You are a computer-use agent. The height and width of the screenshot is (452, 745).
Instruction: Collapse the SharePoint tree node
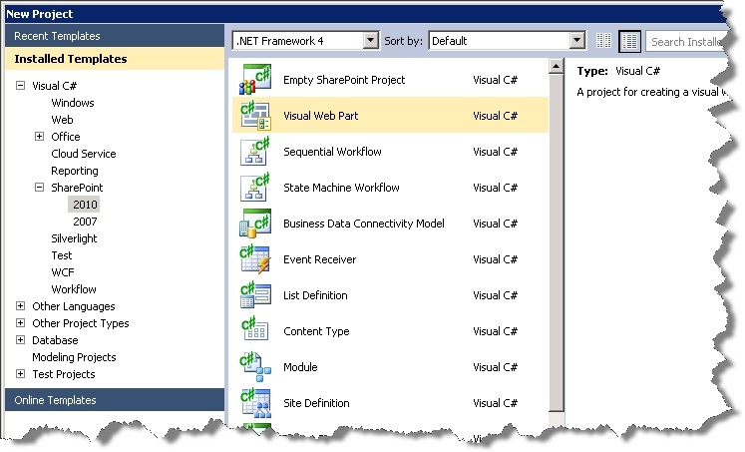[40, 188]
